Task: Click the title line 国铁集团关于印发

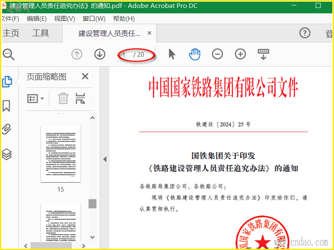Action: point(223,155)
